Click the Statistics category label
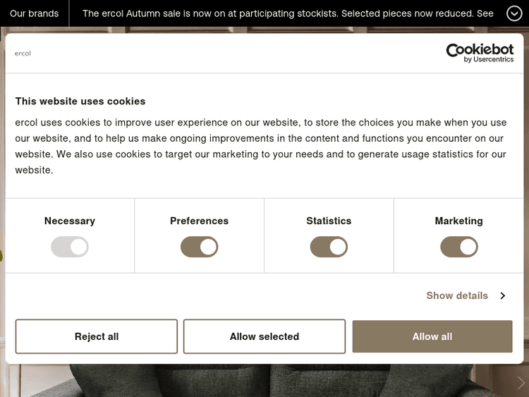Image resolution: width=529 pixels, height=397 pixels. 329,221
